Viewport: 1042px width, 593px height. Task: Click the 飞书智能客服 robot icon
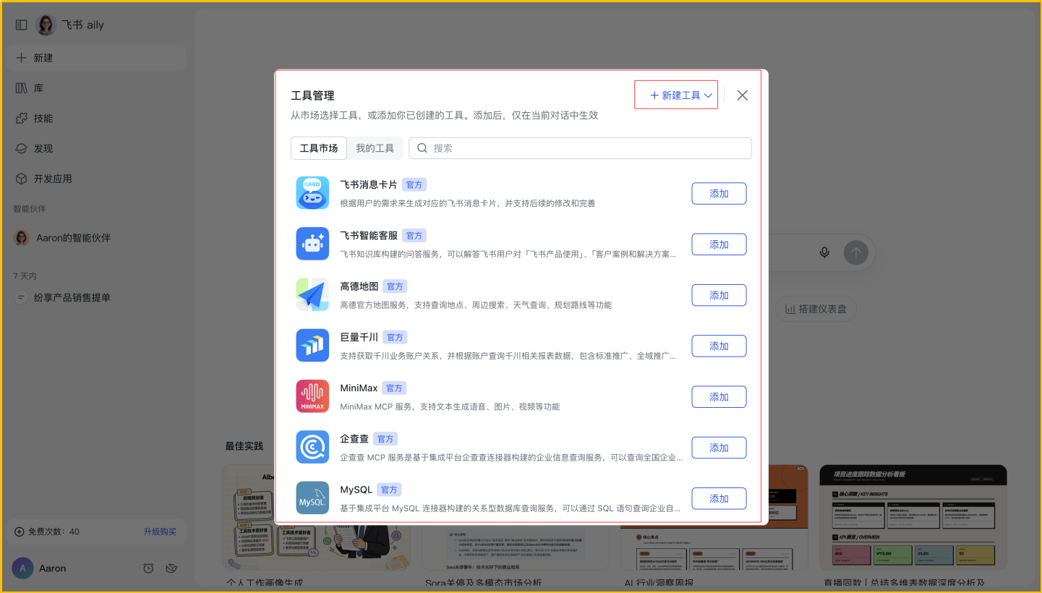[x=312, y=244]
